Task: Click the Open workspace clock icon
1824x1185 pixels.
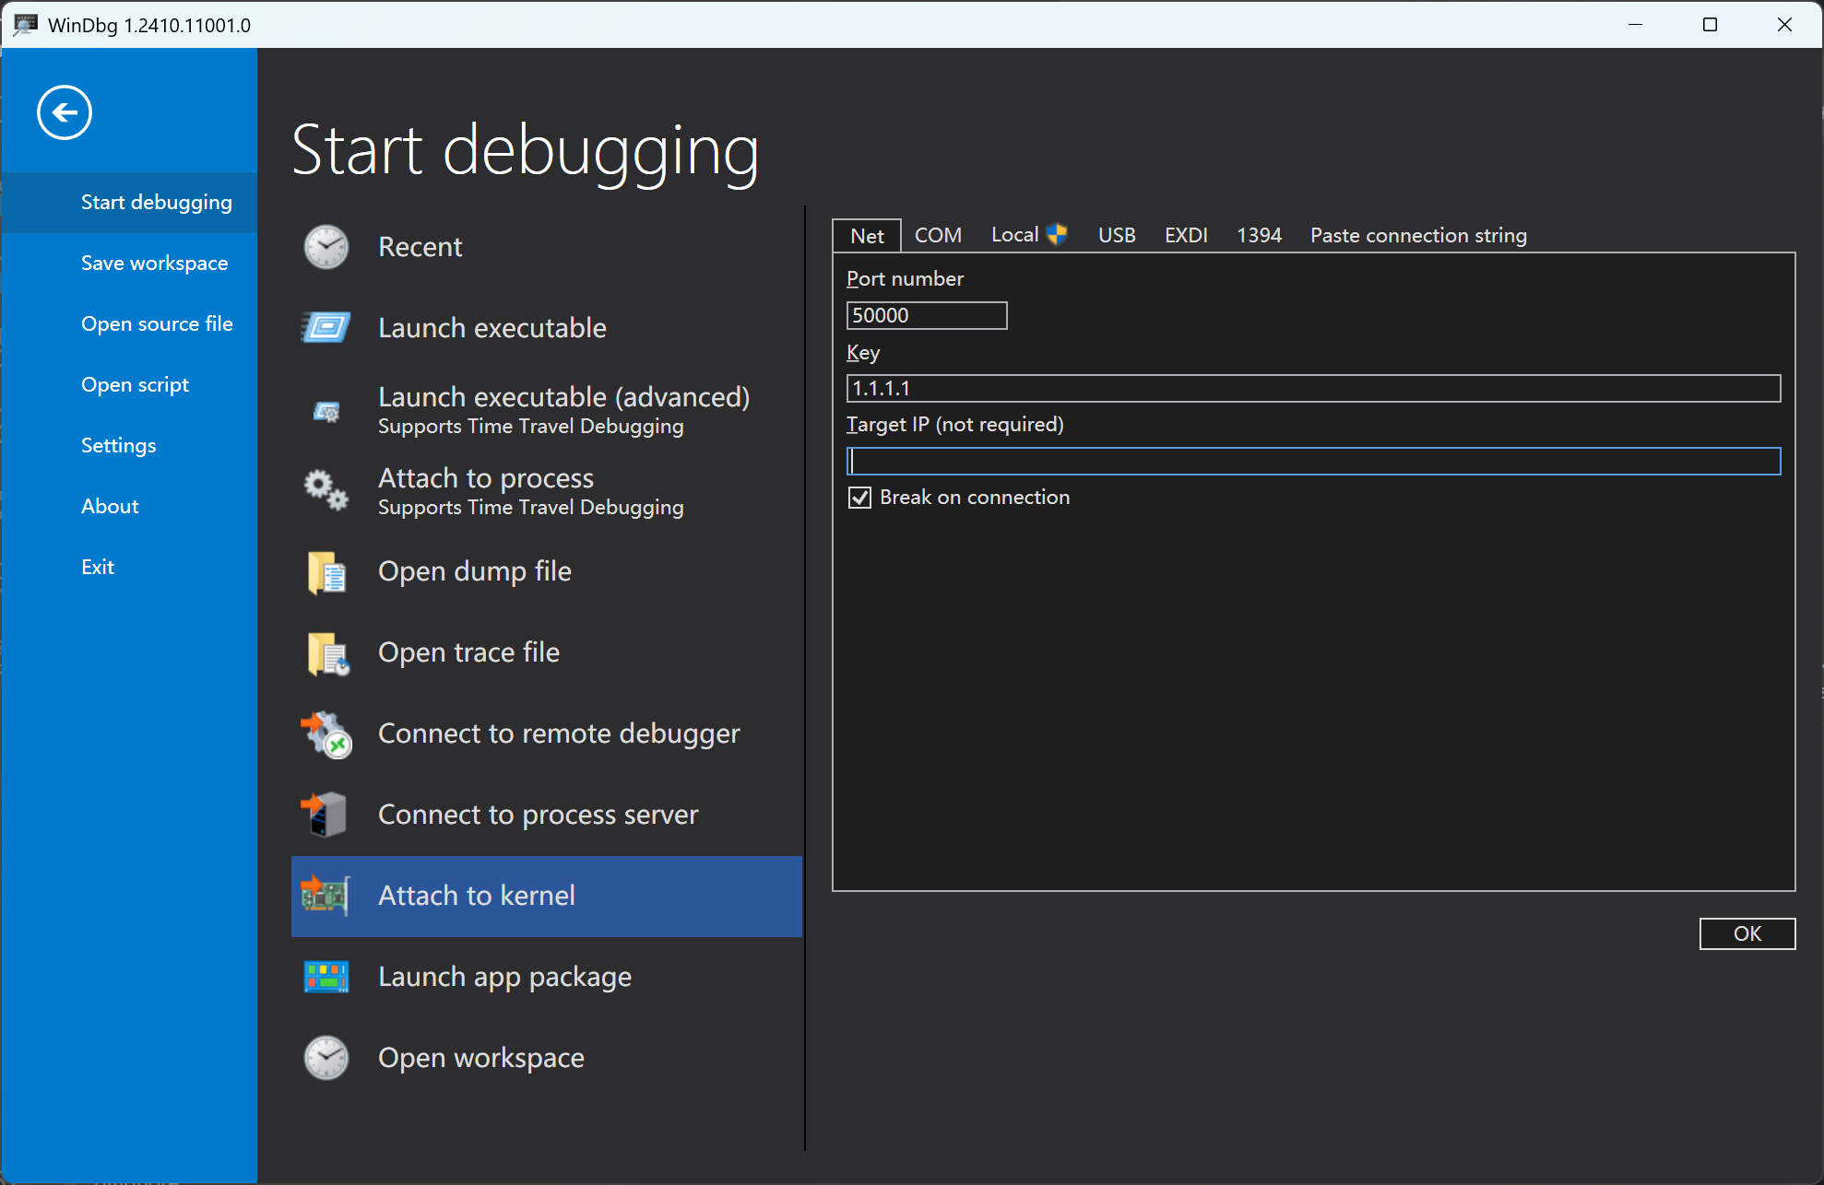Action: tap(326, 1058)
